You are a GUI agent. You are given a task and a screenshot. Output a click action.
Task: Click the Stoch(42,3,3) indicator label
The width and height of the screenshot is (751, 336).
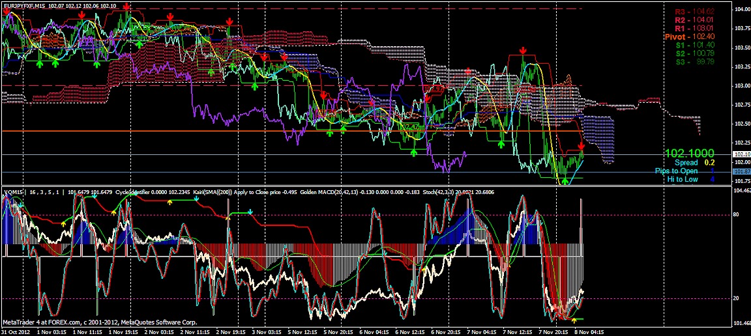[439, 192]
